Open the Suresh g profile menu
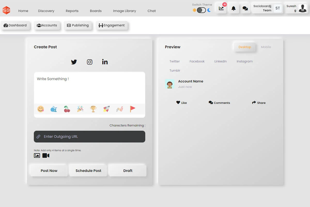Screen dimensions: 310x207 [x=296, y=8]
